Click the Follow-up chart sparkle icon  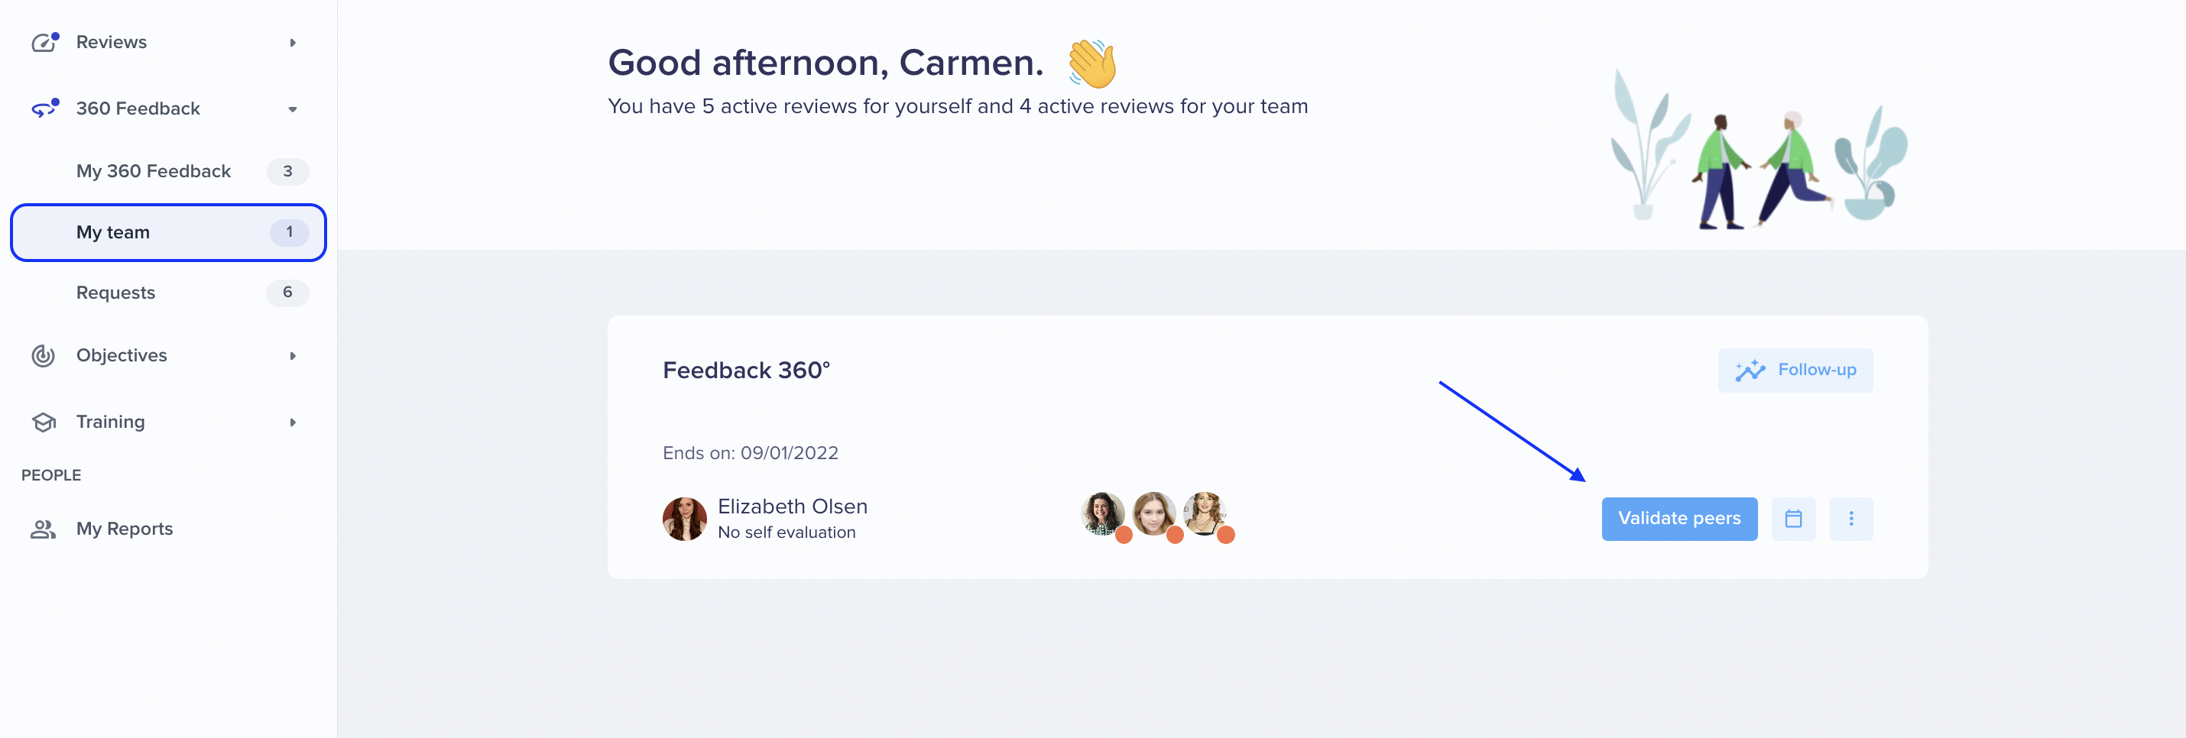[1750, 370]
